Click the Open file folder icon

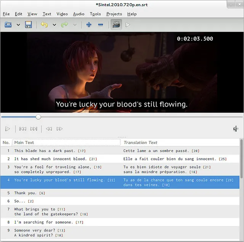8,25
